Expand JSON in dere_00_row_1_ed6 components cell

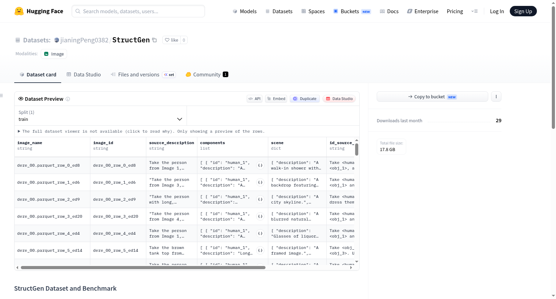pos(260,182)
